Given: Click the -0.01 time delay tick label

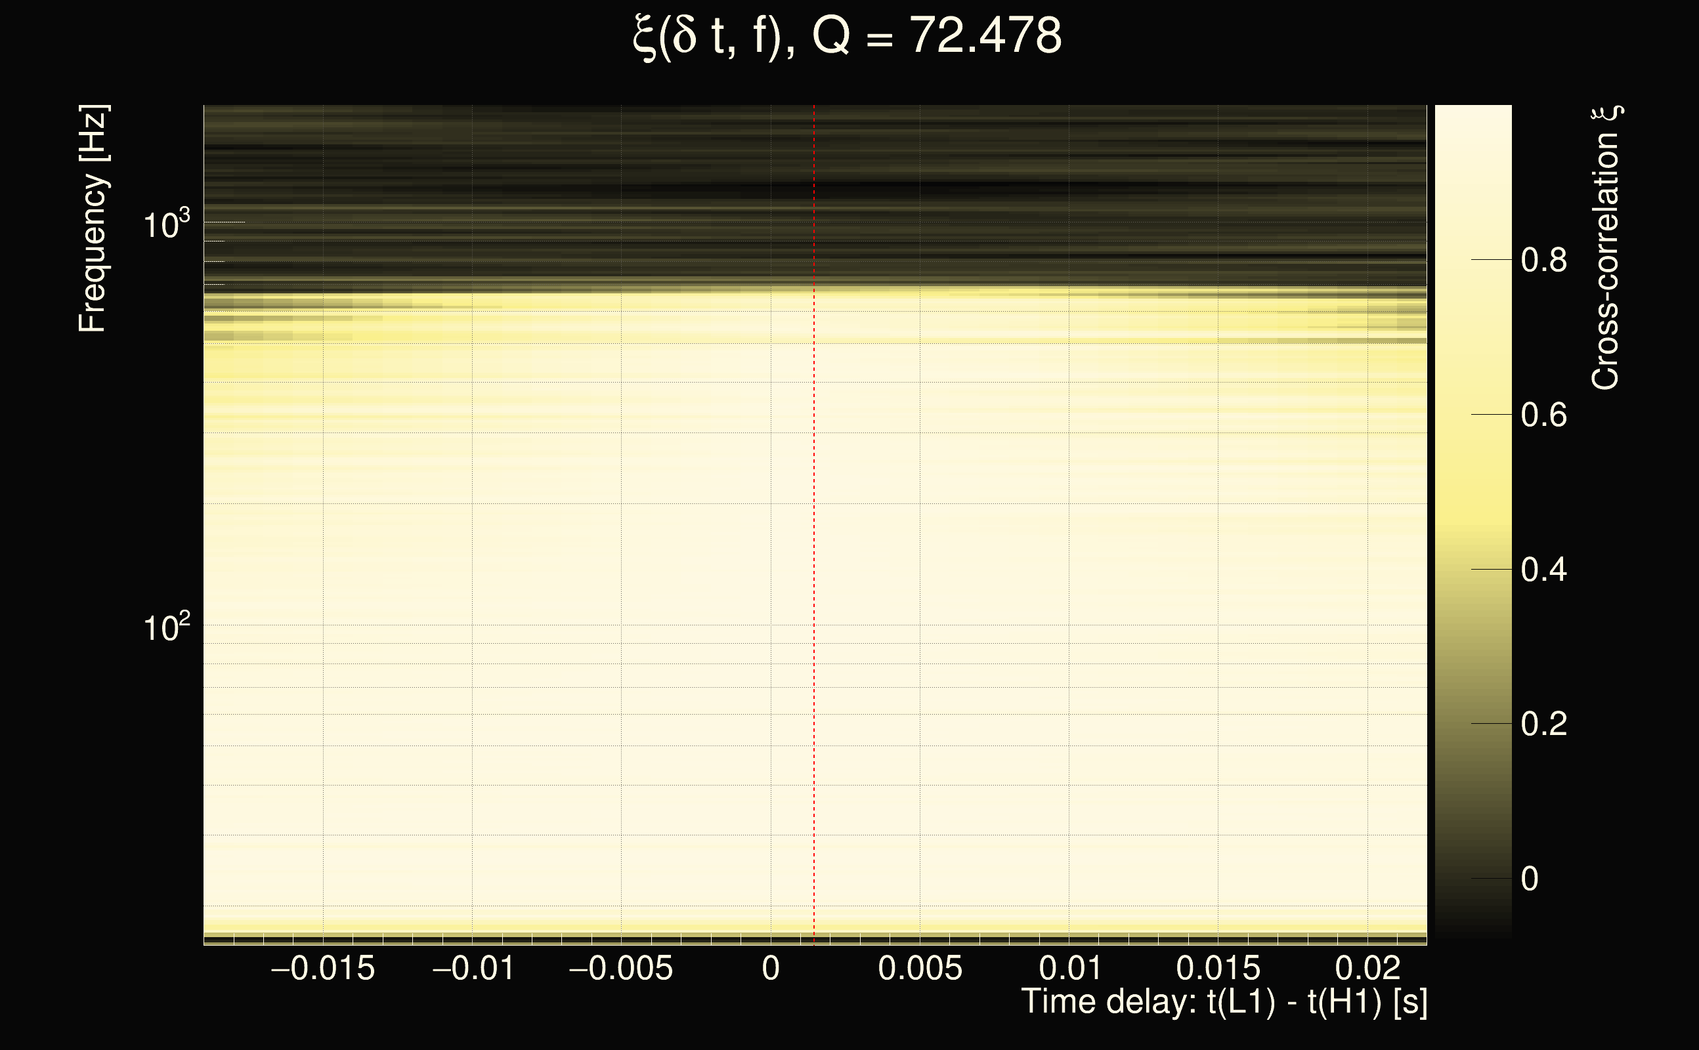Looking at the screenshot, I should [473, 969].
